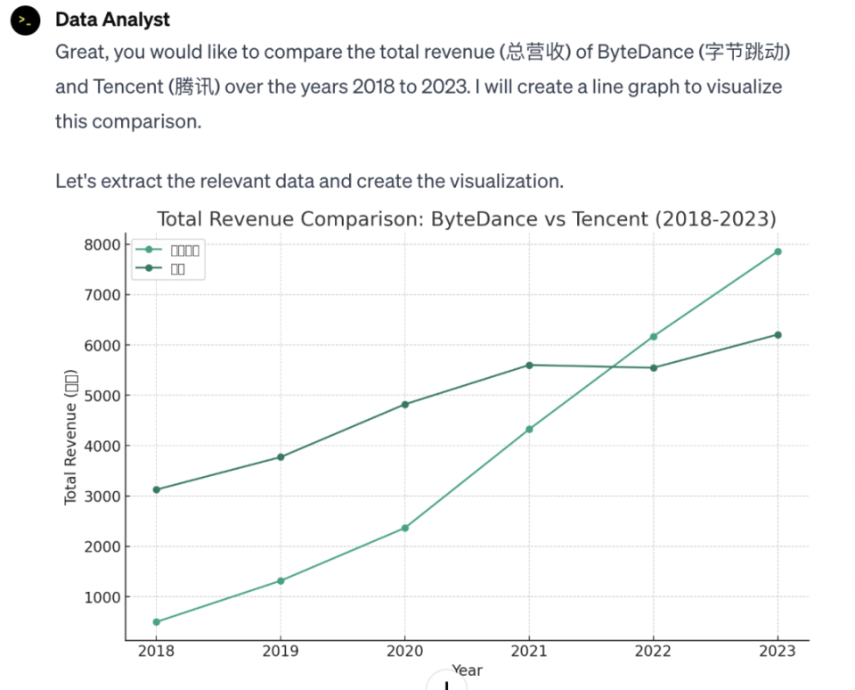Click the 'Year' x-axis title
Screen dimensions: 855x690
[468, 670]
